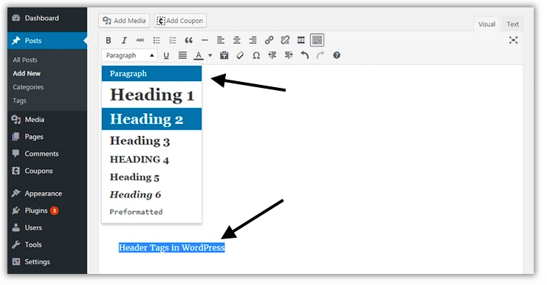This screenshot has height=285, width=547.
Task: Insert or edit link
Action: pos(269,41)
